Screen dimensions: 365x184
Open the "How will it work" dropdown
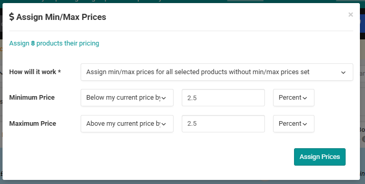[x=217, y=72]
